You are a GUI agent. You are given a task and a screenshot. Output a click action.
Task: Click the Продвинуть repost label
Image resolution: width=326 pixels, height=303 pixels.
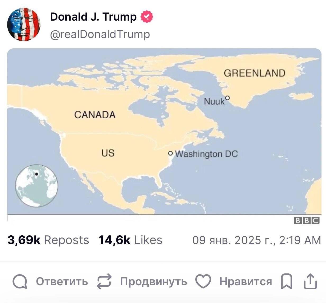[153, 282]
